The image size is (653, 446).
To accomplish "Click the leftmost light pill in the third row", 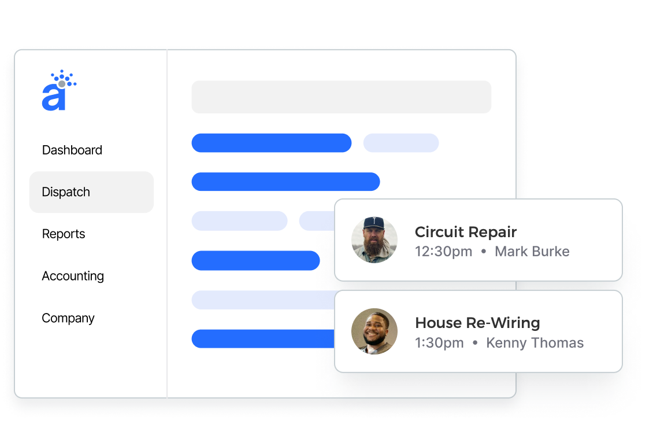I will pyautogui.click(x=239, y=221).
